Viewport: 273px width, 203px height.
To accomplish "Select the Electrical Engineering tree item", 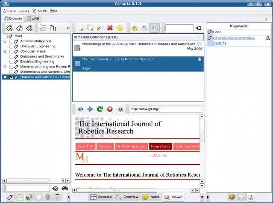I will 37,62.
